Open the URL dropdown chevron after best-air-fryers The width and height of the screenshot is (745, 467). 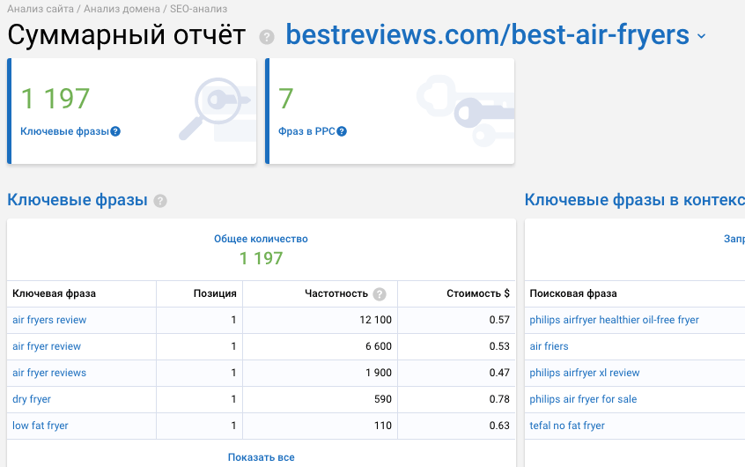[701, 36]
